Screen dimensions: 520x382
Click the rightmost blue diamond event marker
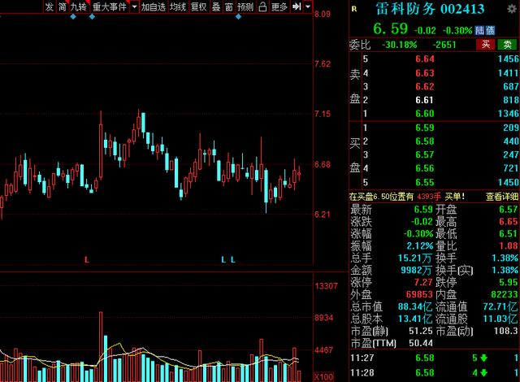point(238,16)
